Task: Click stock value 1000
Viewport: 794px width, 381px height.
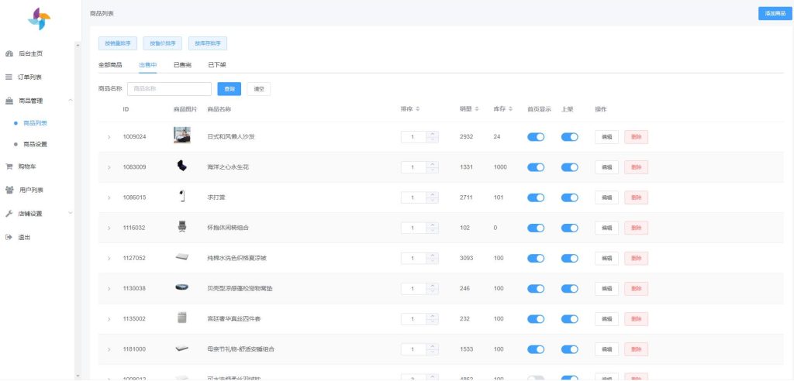Action: pyautogui.click(x=500, y=167)
